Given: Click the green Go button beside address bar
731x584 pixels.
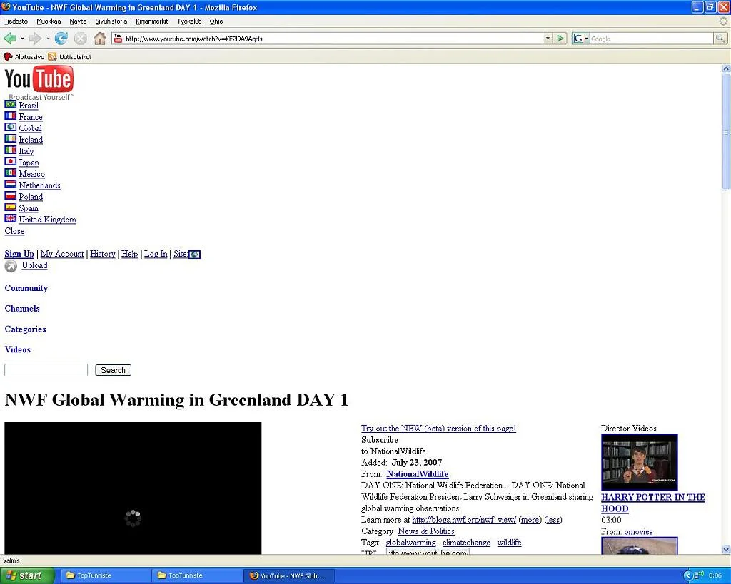Looking at the screenshot, I should coord(561,39).
